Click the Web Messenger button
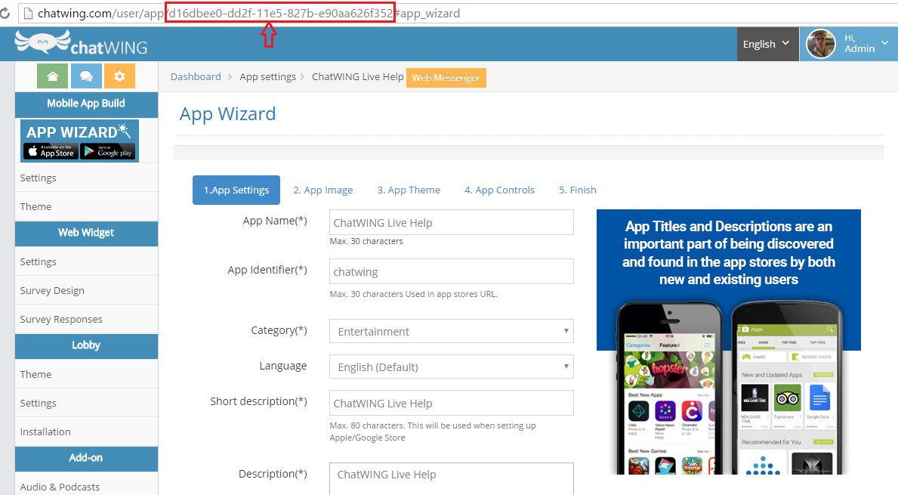 click(446, 78)
